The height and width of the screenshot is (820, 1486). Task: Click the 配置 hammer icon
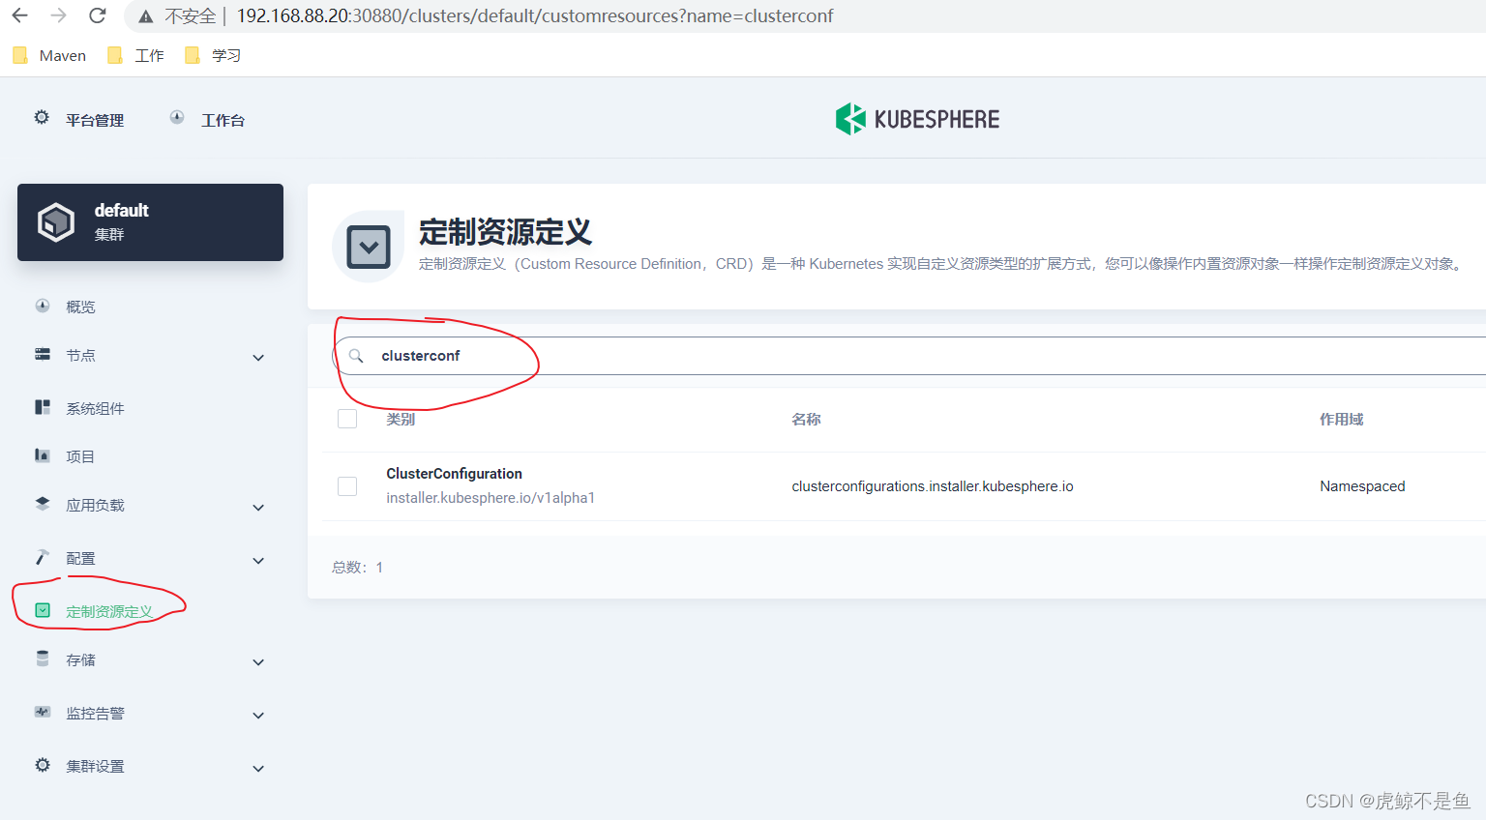(x=43, y=557)
